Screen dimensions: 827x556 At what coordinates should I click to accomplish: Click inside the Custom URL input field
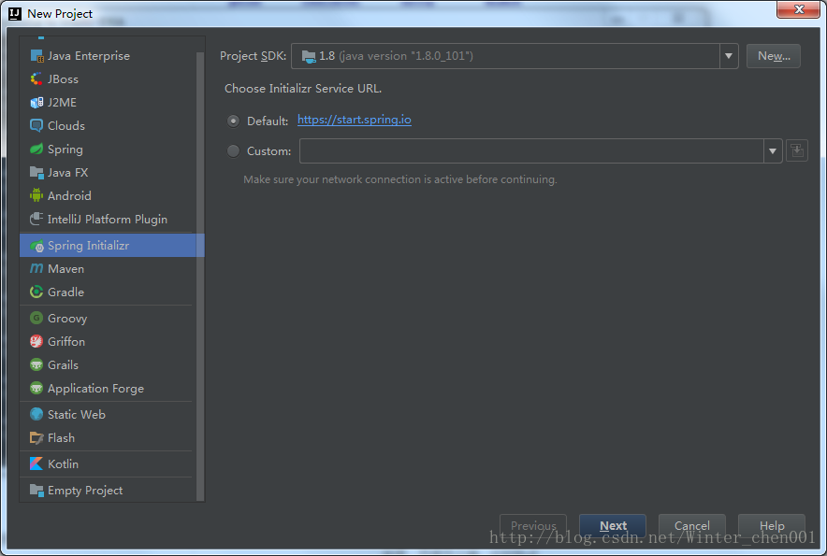pyautogui.click(x=531, y=151)
